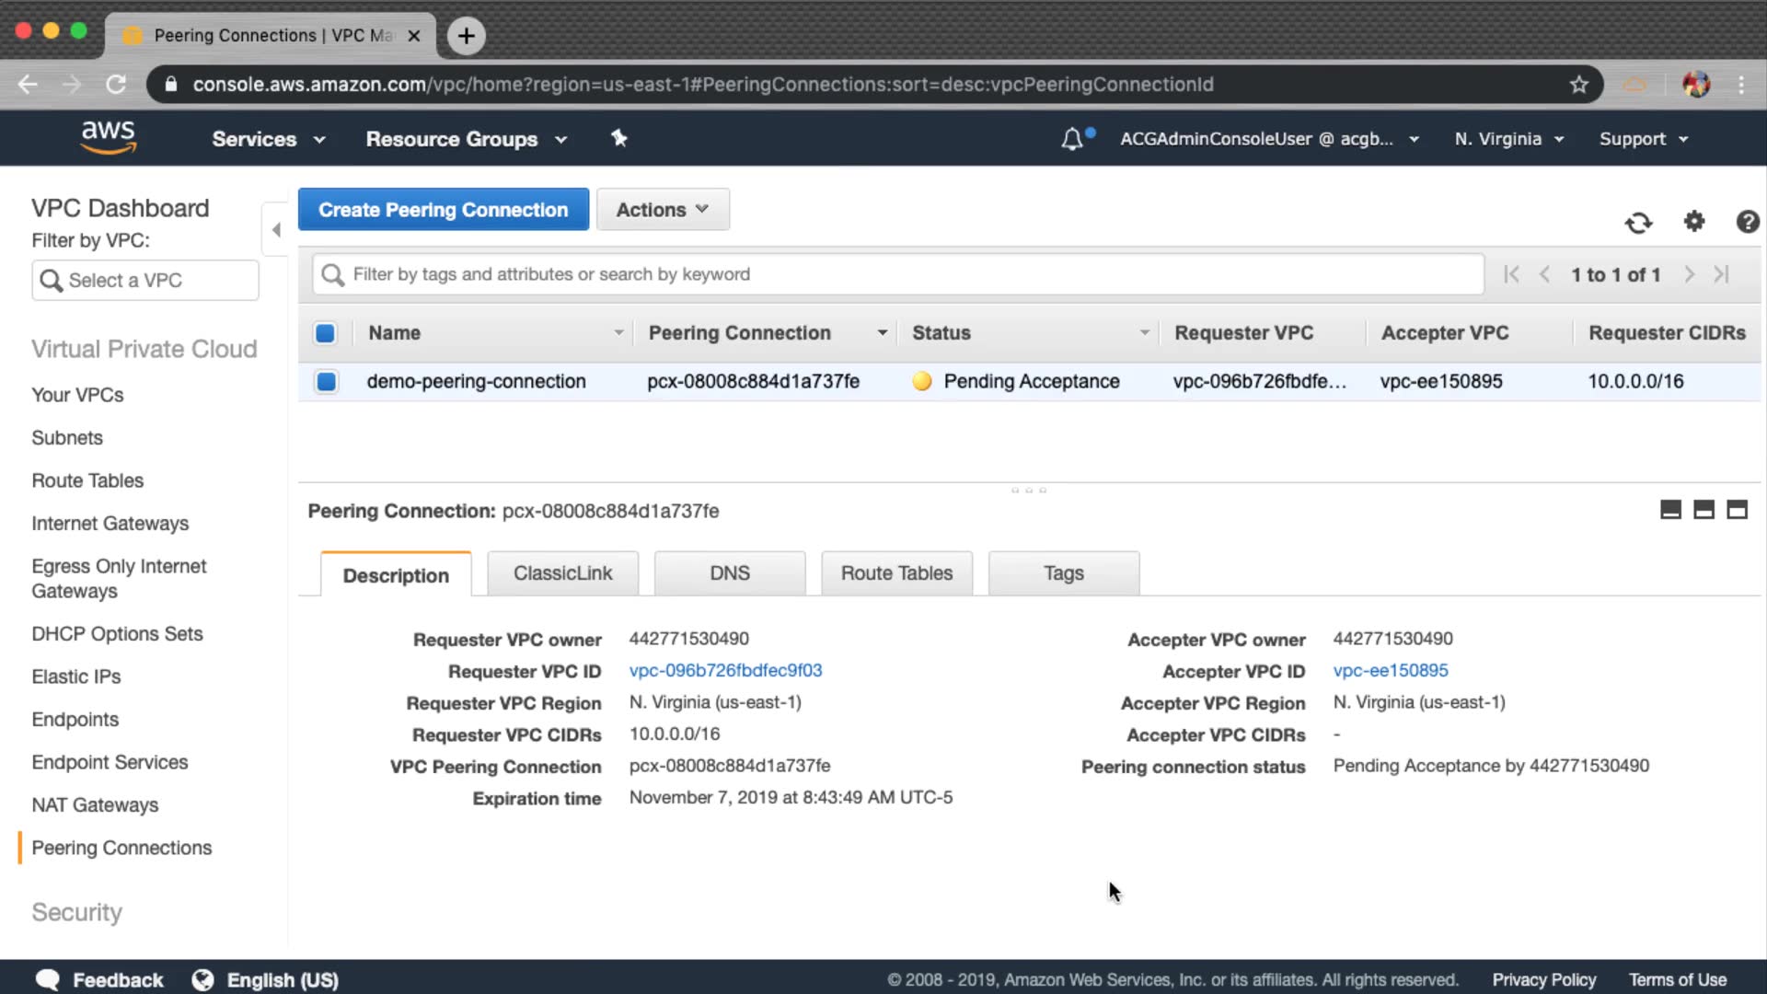Maximize the details pane with the rightmost layout icon

tap(1737, 510)
